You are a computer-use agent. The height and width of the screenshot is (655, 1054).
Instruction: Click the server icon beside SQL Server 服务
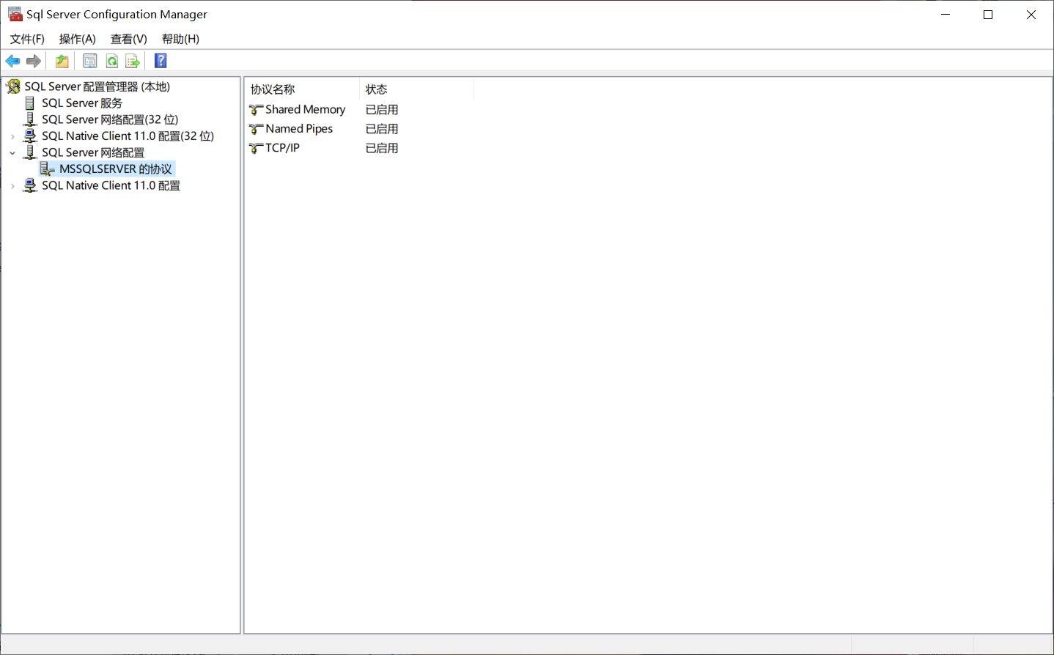point(30,103)
